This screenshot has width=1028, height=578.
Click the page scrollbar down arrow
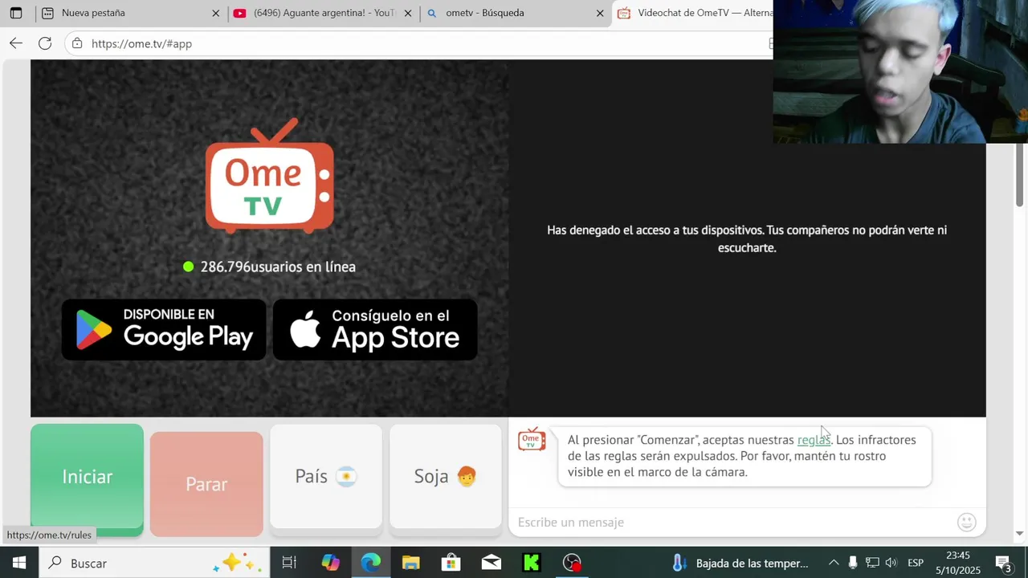pos(1020,533)
